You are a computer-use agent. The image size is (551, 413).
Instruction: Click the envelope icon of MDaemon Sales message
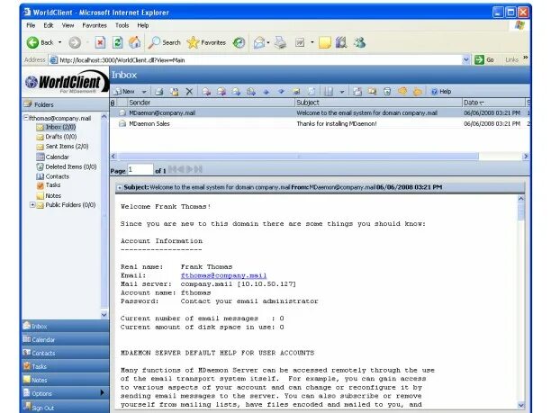[122, 123]
